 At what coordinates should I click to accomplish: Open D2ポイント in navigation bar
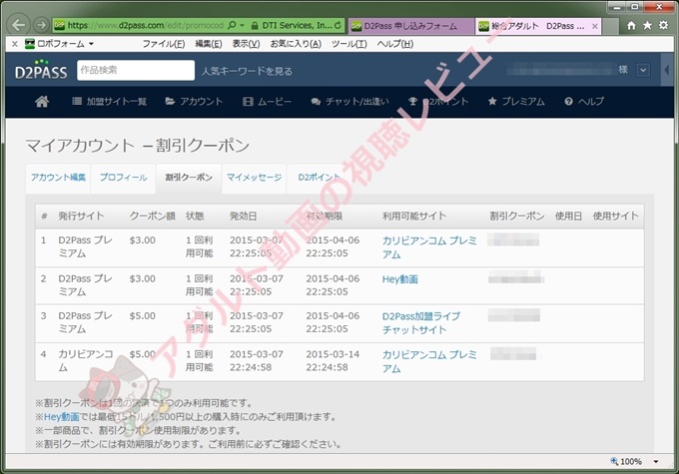tap(438, 102)
